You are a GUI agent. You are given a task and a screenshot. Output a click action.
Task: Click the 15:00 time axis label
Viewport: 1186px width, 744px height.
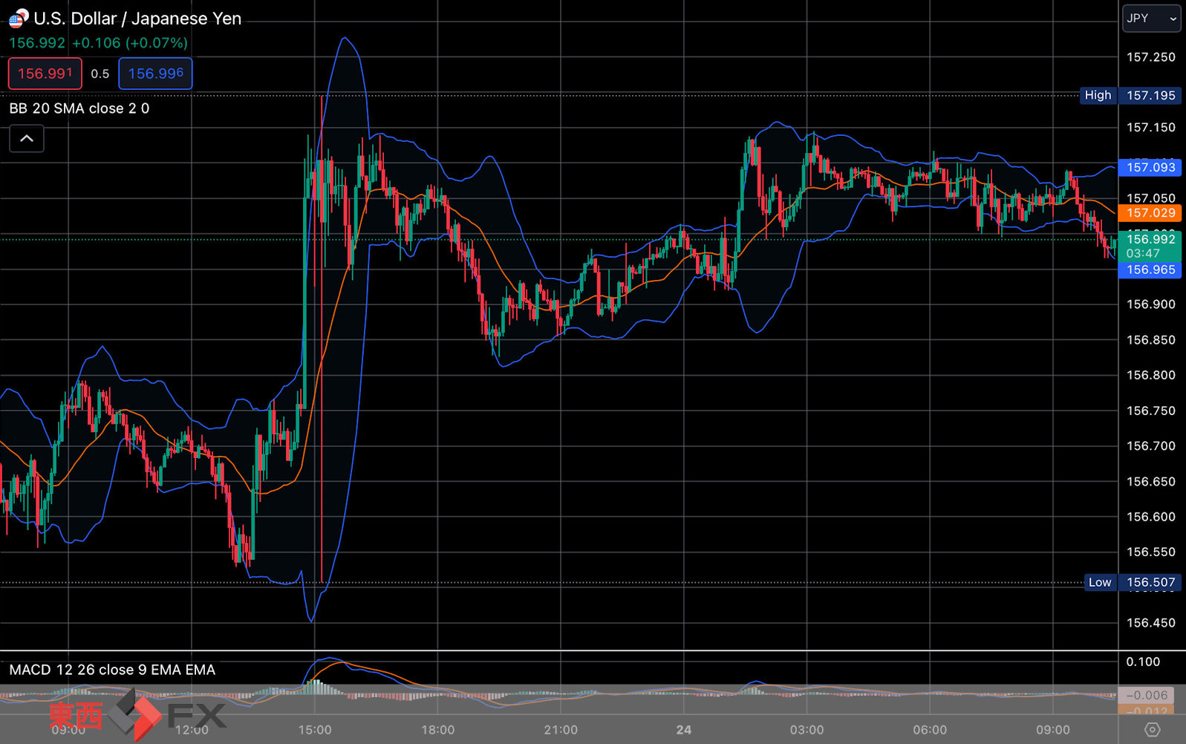pos(315,730)
